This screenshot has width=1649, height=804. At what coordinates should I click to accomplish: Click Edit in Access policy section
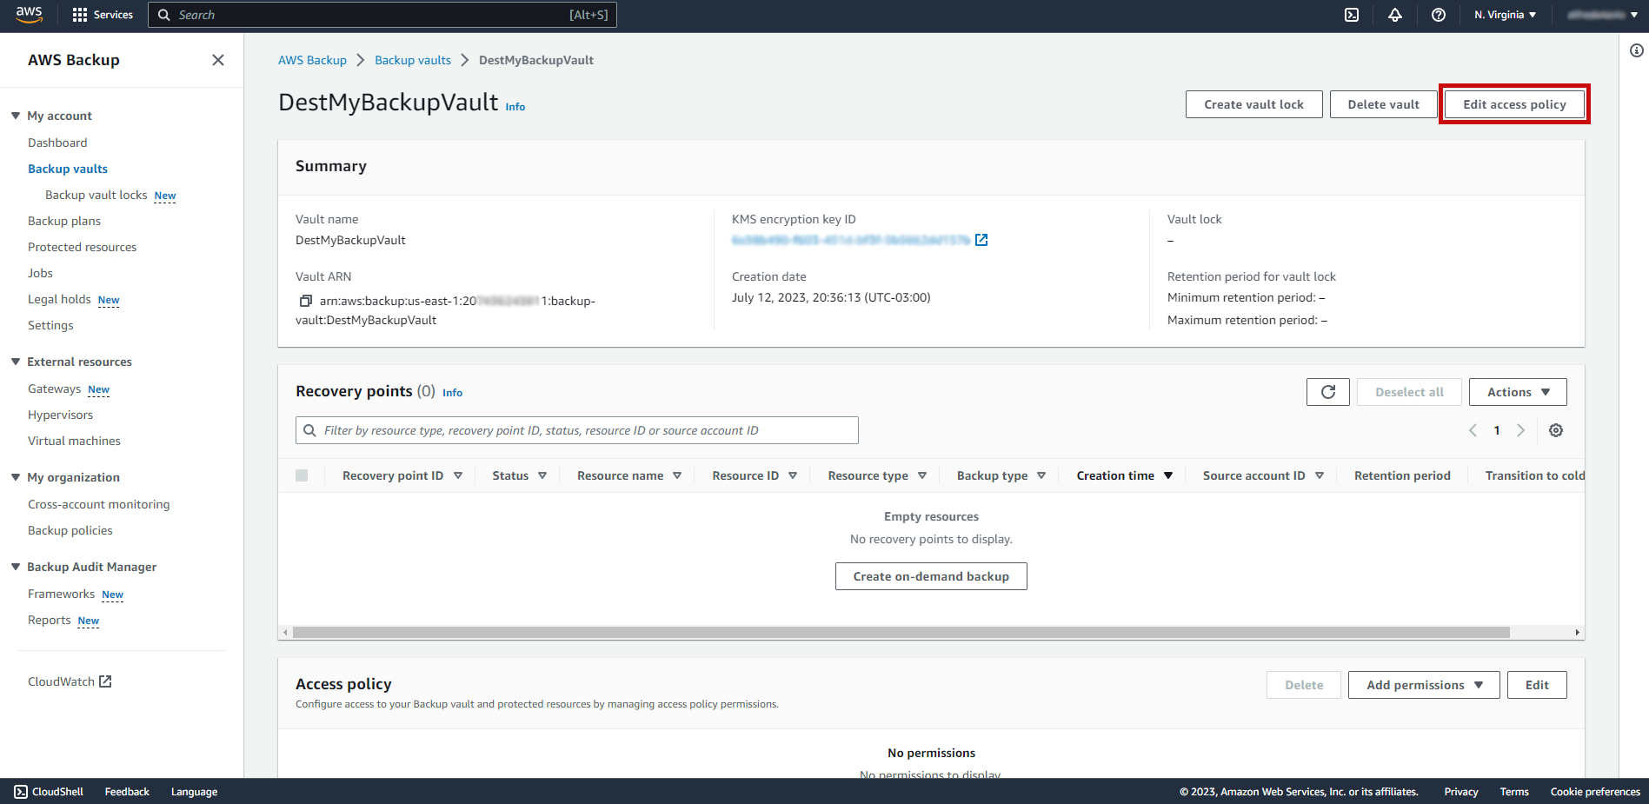[x=1537, y=685]
